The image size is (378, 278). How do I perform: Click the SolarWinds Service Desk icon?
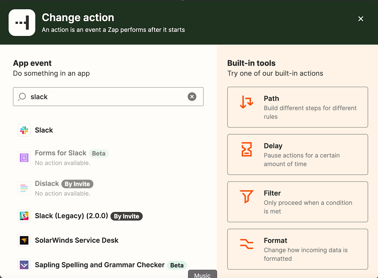24,240
